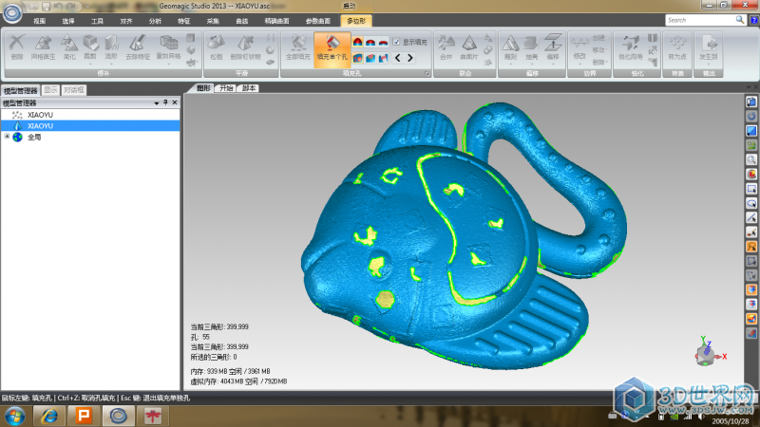Switch to the 显示 panel tab
This screenshot has width=760, height=427.
coord(50,90)
